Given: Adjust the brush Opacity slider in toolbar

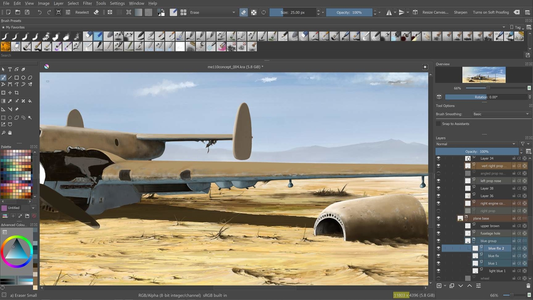Looking at the screenshot, I should click(x=349, y=12).
